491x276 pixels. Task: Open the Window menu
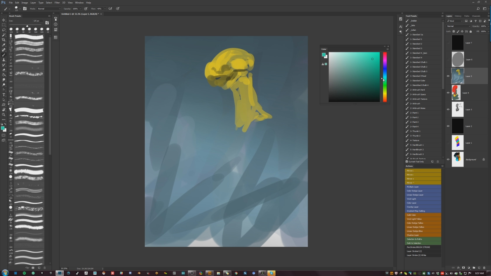click(79, 3)
